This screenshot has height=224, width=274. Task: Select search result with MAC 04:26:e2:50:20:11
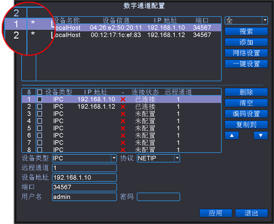pyautogui.click(x=116, y=28)
